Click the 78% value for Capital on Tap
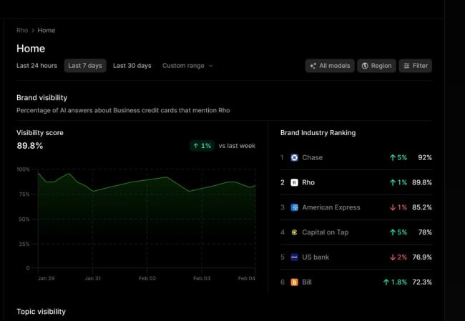The width and height of the screenshot is (465, 321). tap(425, 232)
